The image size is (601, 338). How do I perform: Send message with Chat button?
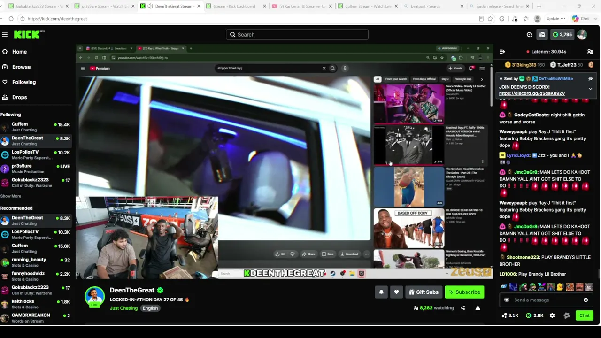point(584,315)
